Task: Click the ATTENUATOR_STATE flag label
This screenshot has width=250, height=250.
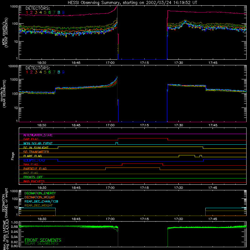Action: (38, 135)
